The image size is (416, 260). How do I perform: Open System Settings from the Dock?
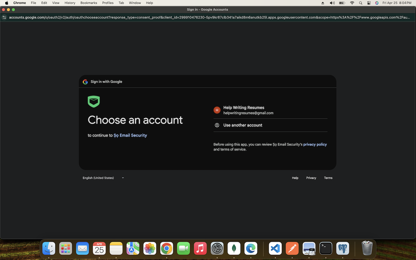(x=217, y=249)
